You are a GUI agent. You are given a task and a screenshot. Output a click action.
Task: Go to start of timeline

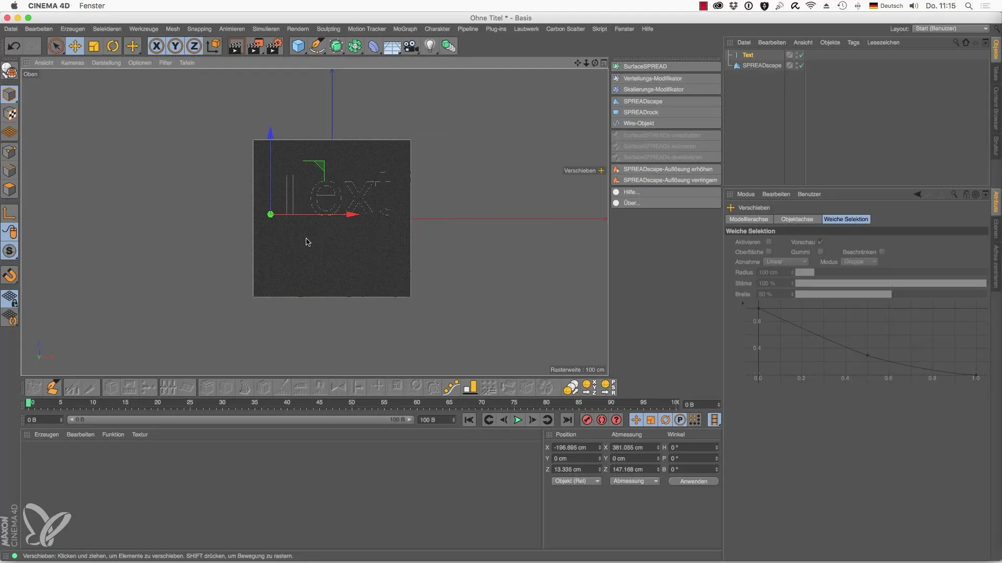469,420
